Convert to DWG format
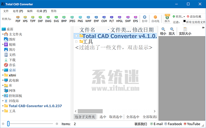 48,19
